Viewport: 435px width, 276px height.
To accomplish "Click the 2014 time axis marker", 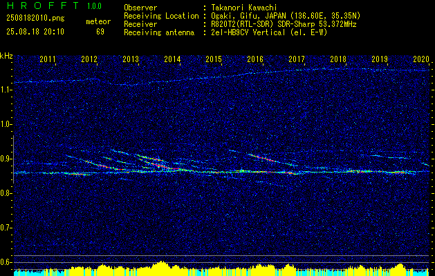I will [x=172, y=59].
